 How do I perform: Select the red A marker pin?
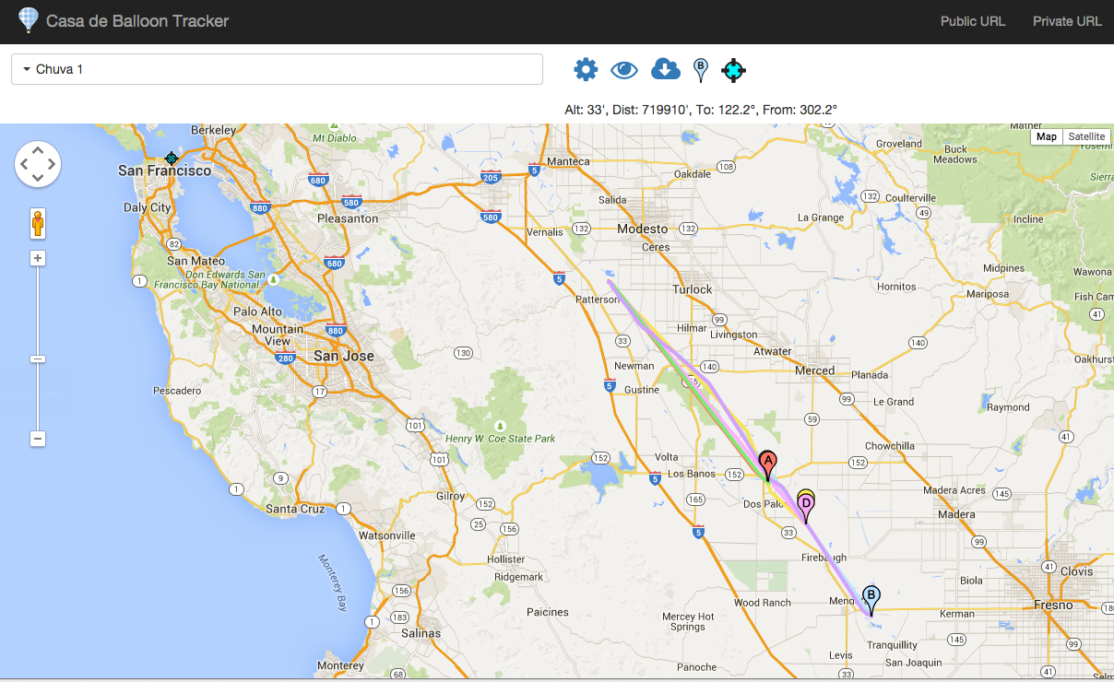[767, 465]
